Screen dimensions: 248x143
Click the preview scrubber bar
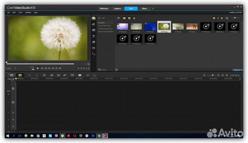[x=40, y=64]
